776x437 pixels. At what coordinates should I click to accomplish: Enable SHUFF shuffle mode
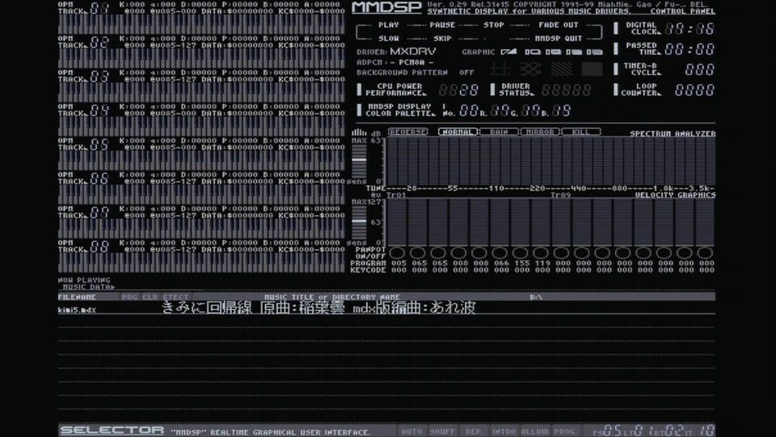[x=442, y=431]
